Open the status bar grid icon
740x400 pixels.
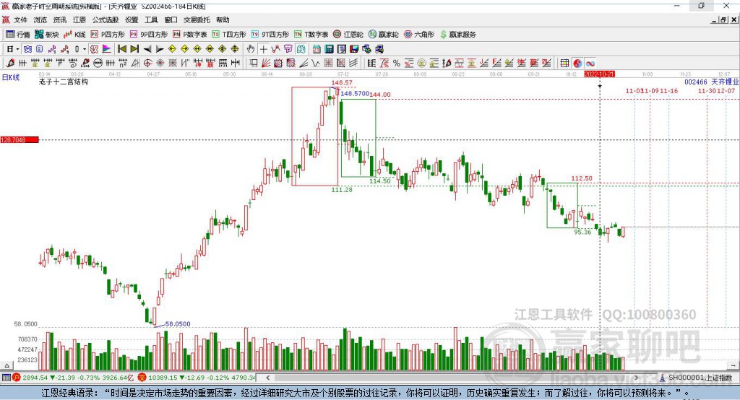6,378
